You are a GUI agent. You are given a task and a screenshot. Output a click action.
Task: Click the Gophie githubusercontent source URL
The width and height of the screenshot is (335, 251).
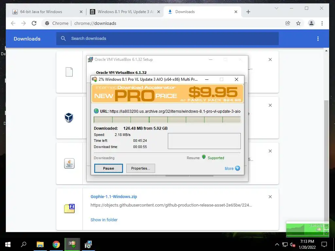171,205
